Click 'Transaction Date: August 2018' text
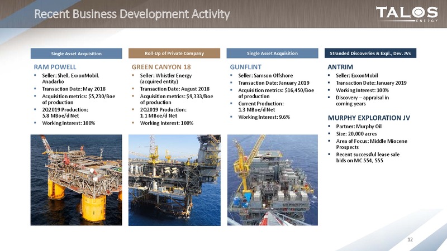Screen dimensions: 447x251 [x=174, y=89]
